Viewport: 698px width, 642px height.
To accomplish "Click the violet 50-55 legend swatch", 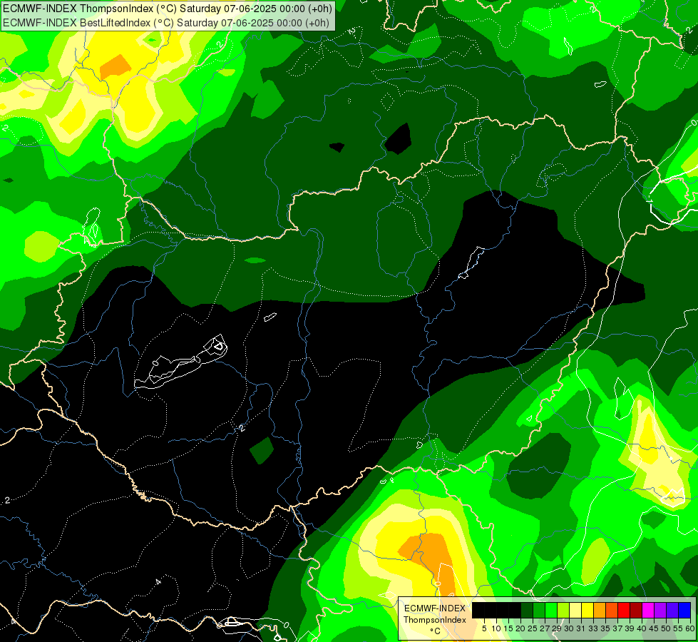I will [672, 610].
